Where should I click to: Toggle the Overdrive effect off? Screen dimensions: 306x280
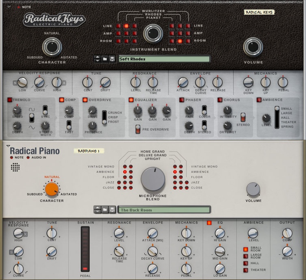point(85,100)
